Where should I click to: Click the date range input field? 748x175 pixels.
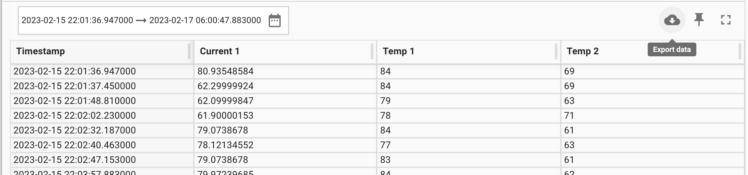coord(153,20)
